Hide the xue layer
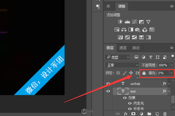Image resolution: width=175 pixels, height=116 pixels. click(x=108, y=91)
